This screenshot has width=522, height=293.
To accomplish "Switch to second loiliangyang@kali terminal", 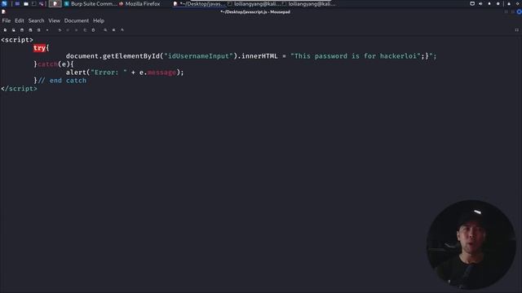I will tap(308, 3).
